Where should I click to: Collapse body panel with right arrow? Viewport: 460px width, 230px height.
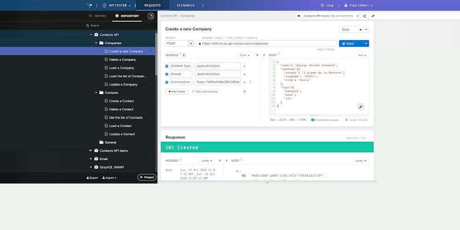tap(264, 55)
